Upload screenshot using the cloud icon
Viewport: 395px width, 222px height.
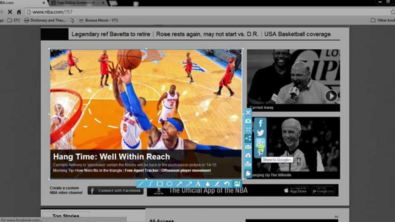pyautogui.click(x=248, y=156)
